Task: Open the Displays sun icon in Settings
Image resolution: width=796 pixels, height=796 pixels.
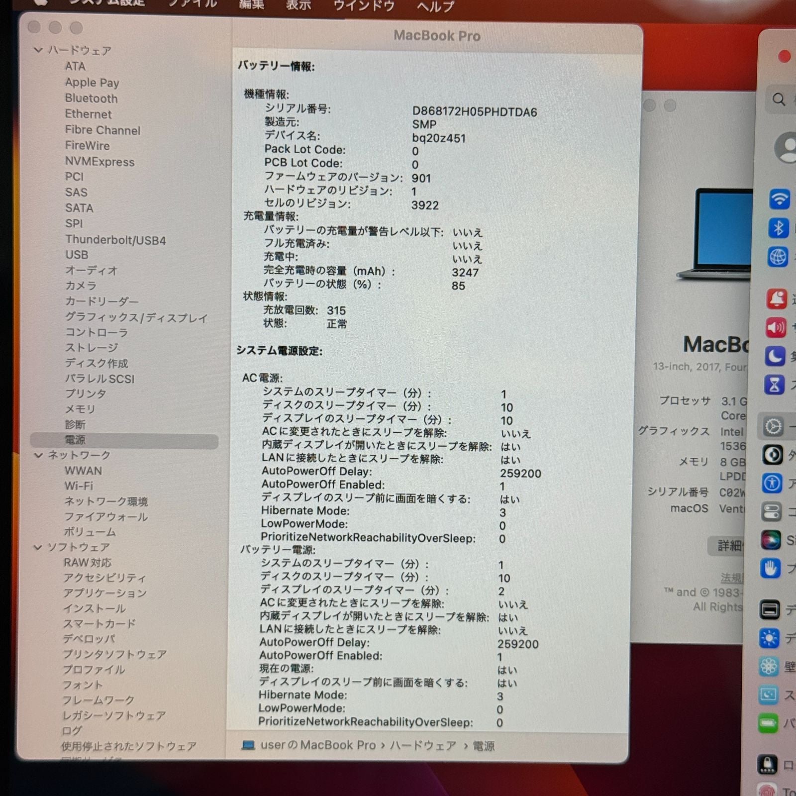Action: pyautogui.click(x=769, y=638)
